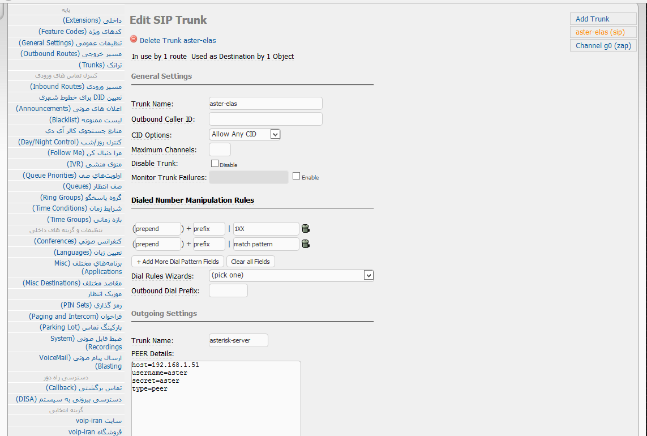The image size is (647, 436).
Task: Open the CID Options dropdown
Action: (245, 134)
